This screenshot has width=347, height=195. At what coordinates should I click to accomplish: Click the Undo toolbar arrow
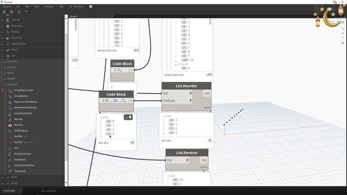pos(27,11)
